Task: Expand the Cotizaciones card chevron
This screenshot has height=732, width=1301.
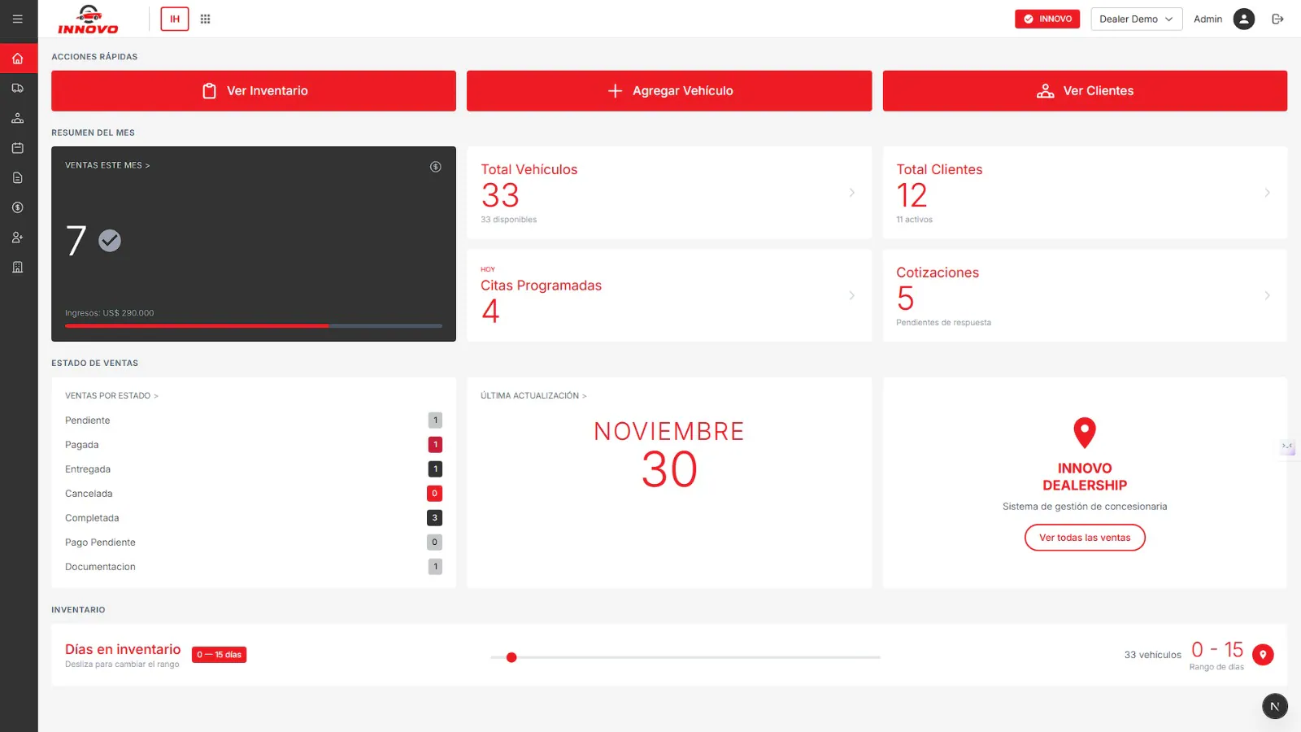Action: click(1266, 295)
